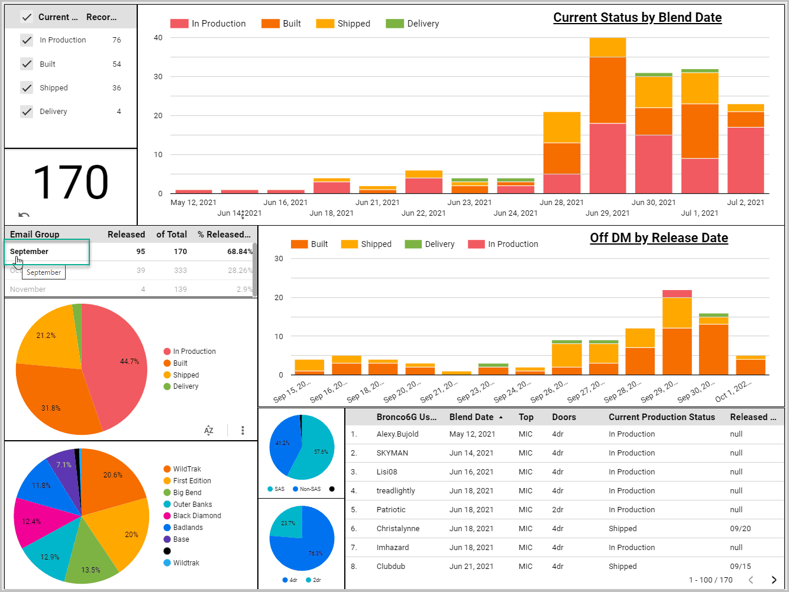Viewport: 789px width, 592px height.
Task: Go to previous page of table results
Action: (751, 580)
